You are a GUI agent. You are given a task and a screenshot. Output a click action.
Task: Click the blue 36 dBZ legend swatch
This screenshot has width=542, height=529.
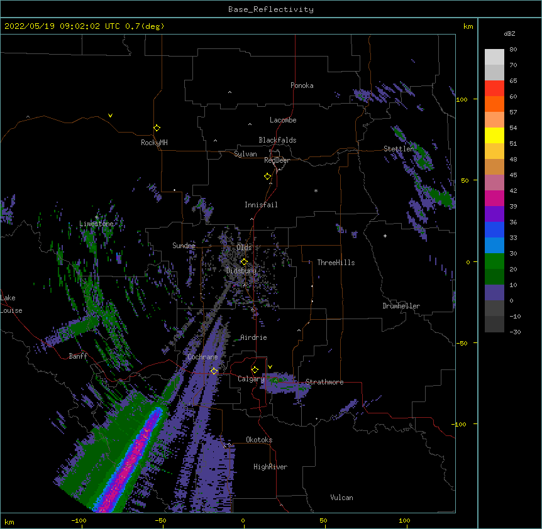tap(494, 229)
